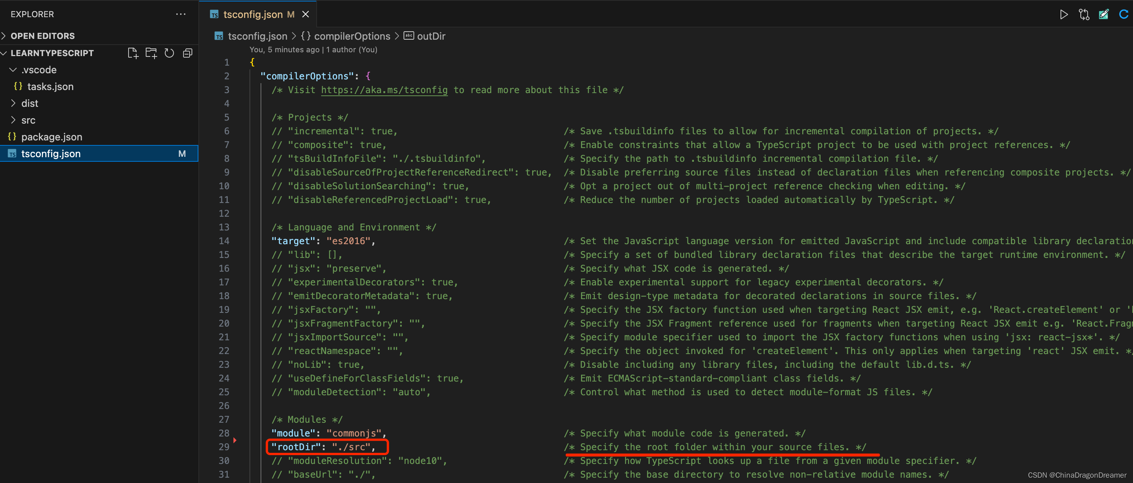Expand the dist folder

click(13, 103)
